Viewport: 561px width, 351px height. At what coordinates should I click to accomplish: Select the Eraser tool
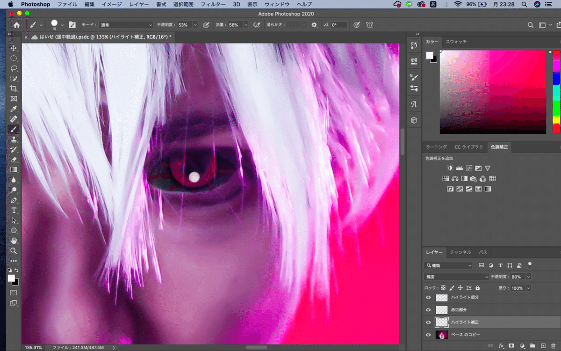point(14,160)
